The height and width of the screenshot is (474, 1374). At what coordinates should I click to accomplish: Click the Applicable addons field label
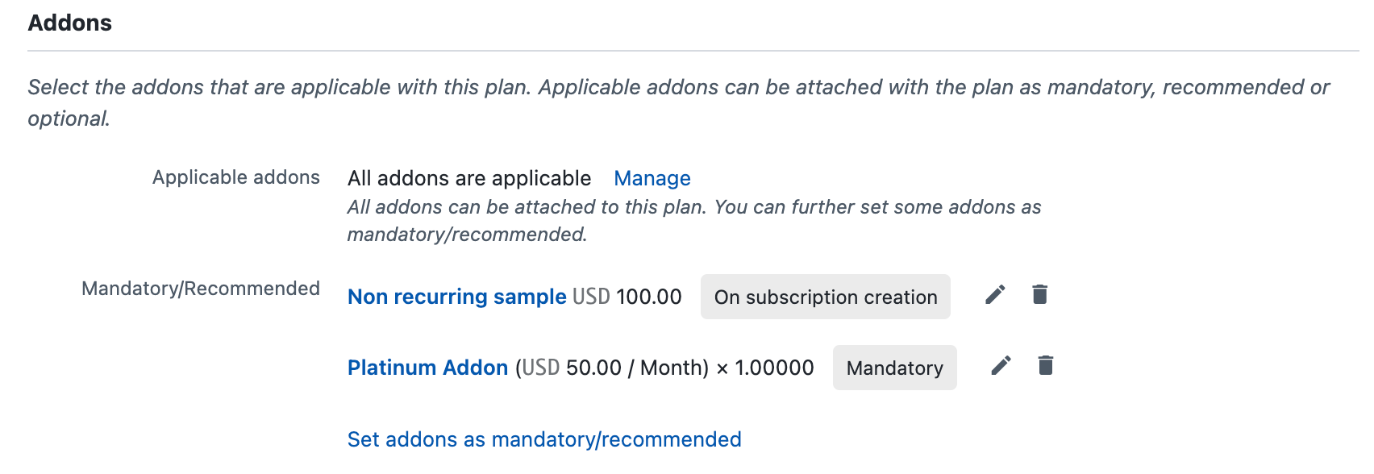click(235, 177)
